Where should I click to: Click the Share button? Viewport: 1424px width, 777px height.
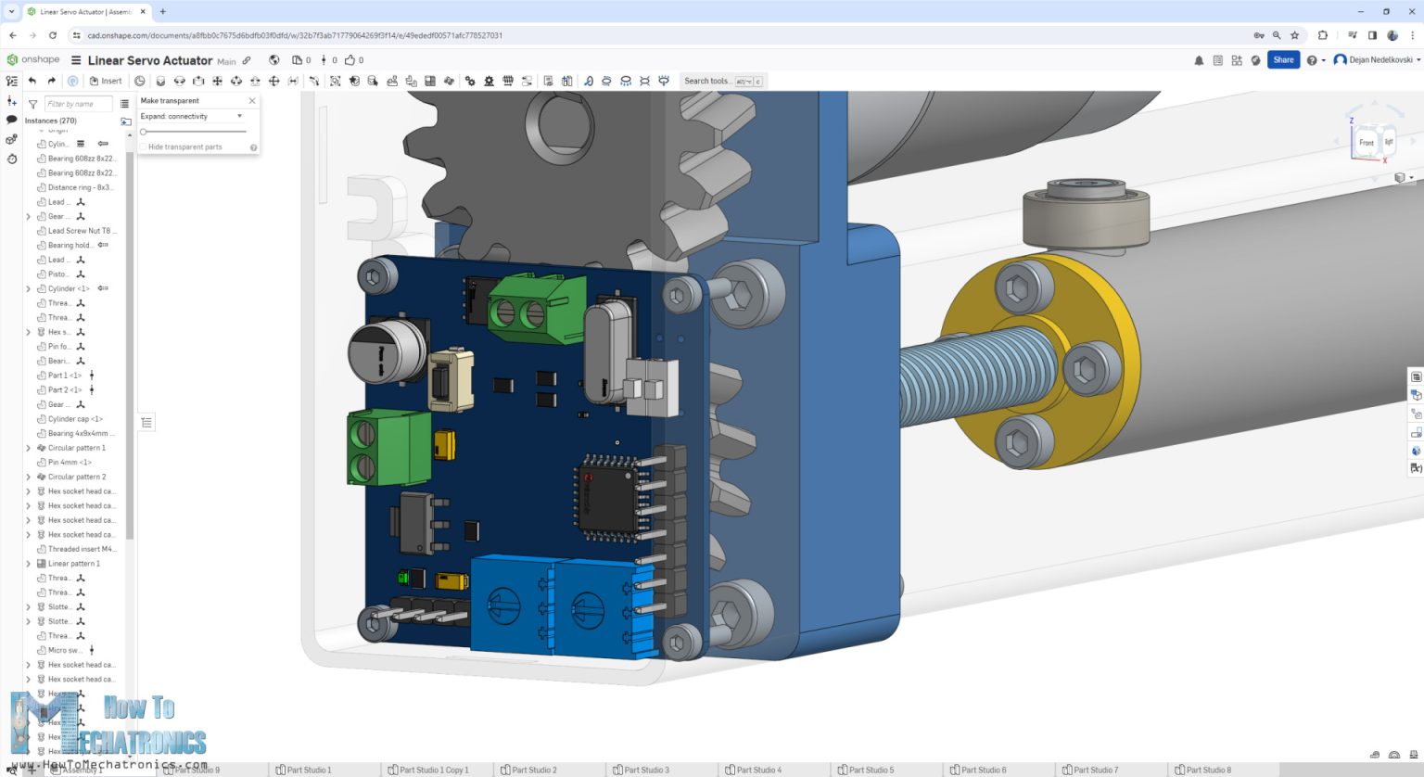point(1283,59)
